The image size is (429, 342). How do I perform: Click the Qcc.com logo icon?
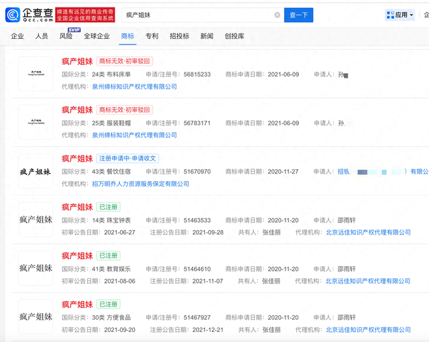click(13, 15)
